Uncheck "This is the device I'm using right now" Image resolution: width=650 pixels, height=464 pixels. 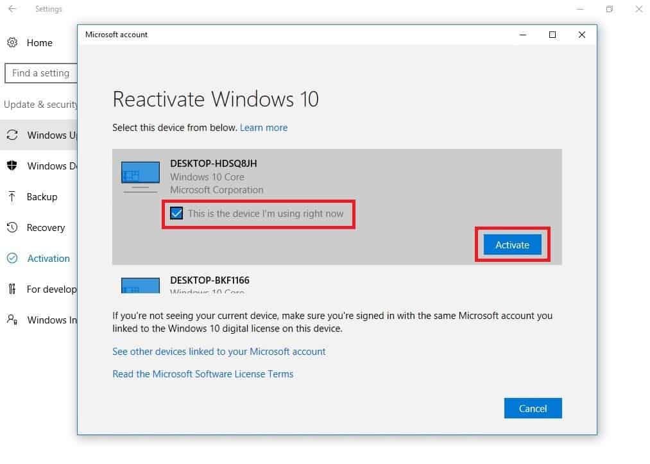point(176,212)
